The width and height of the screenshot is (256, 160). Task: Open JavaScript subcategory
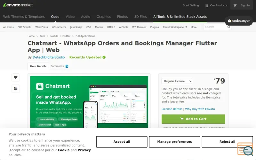pos(76,27)
